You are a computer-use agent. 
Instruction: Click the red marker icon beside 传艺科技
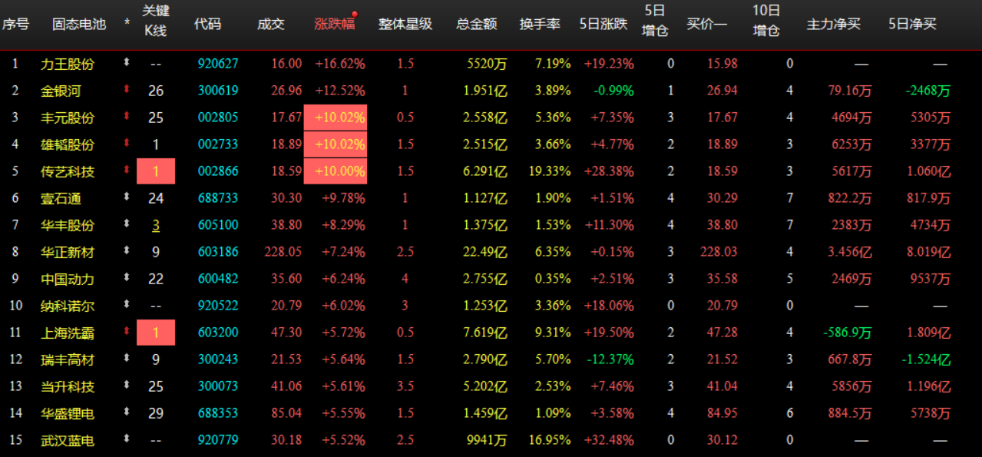click(x=127, y=171)
